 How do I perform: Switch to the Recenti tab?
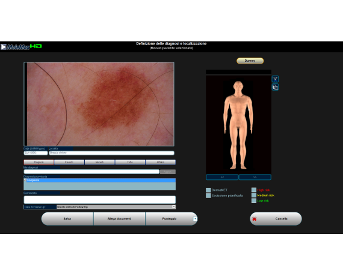[99, 163]
